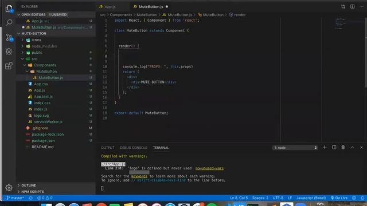Expand the NPM SCRIPTS section
Image resolution: width=367 pixels, height=206 pixels.
pyautogui.click(x=56, y=192)
